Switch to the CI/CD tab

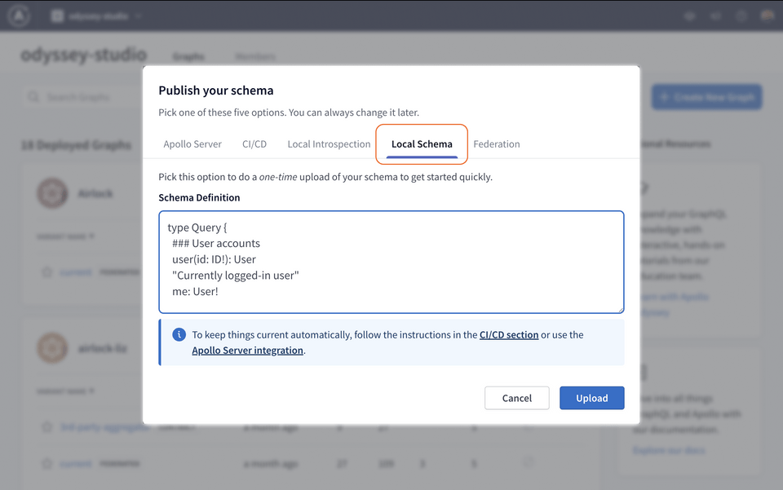[254, 143]
